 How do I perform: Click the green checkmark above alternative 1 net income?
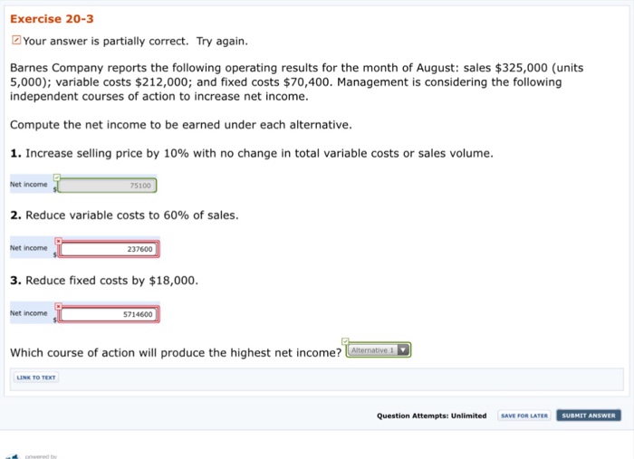[57, 177]
